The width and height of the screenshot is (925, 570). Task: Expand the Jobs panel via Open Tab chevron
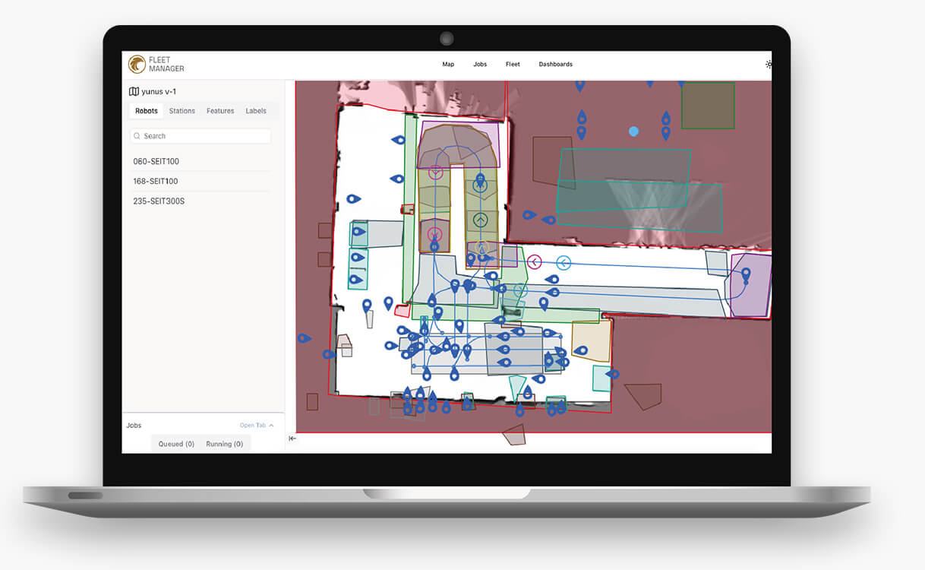click(271, 426)
